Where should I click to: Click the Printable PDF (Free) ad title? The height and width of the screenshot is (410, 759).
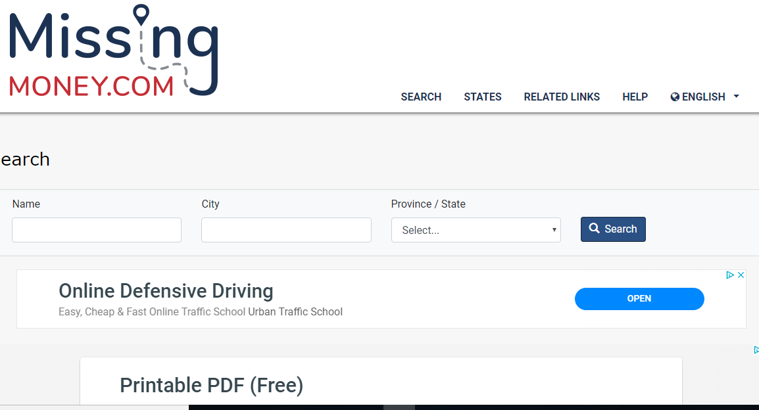coord(211,385)
